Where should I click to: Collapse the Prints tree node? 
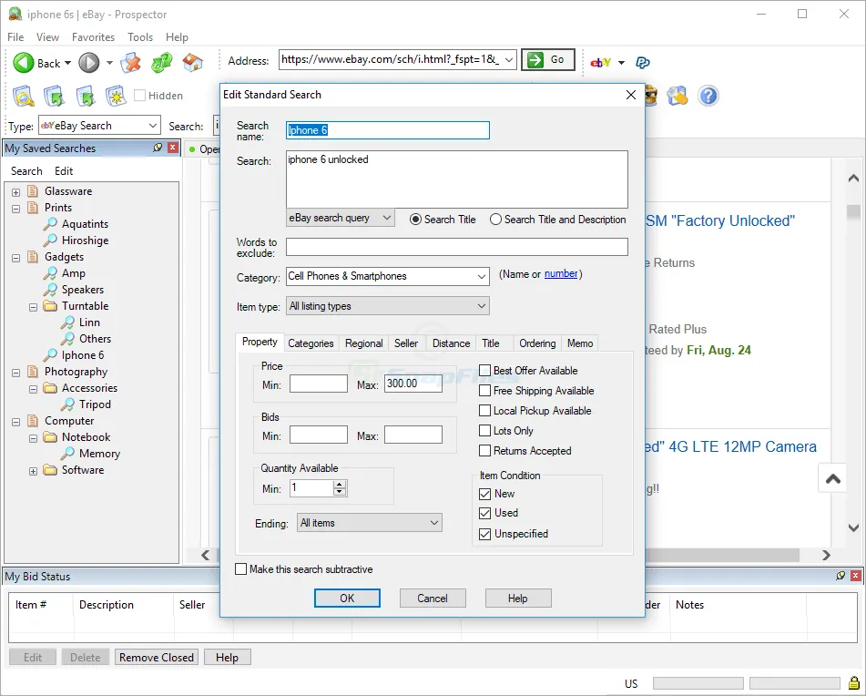pyautogui.click(x=16, y=209)
